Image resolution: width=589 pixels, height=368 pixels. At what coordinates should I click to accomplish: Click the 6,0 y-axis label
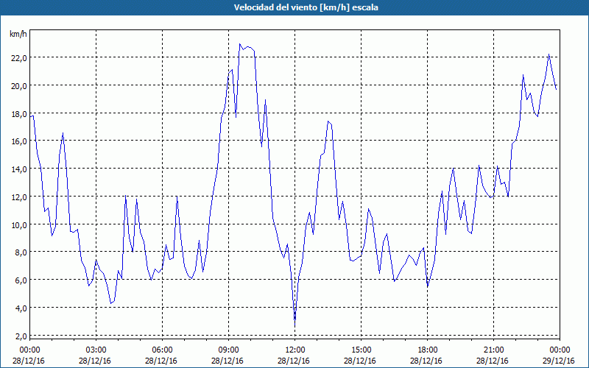pos(21,280)
